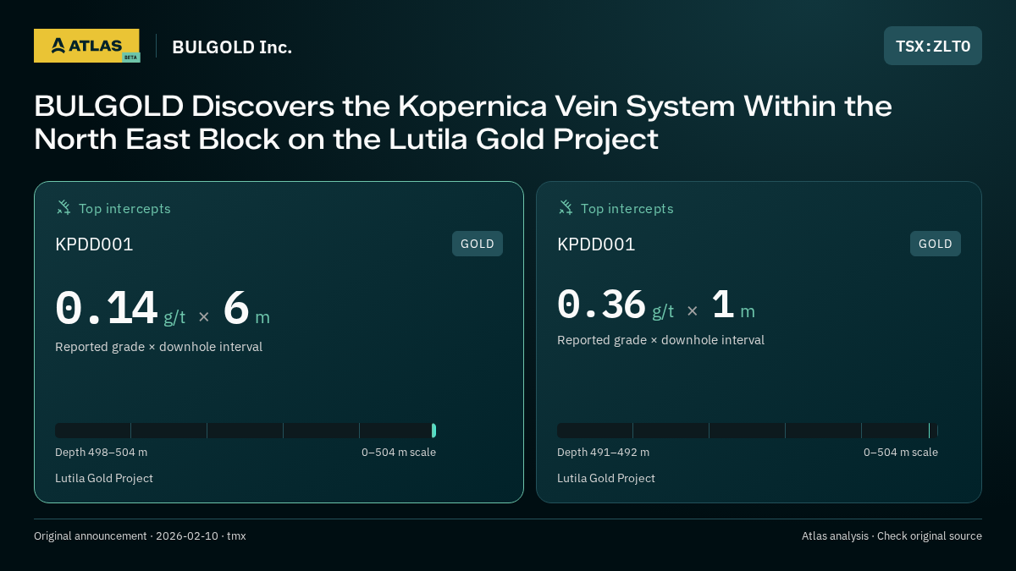Image resolution: width=1016 pixels, height=571 pixels.
Task: Click the ATLAS beta logo
Action: (86, 46)
